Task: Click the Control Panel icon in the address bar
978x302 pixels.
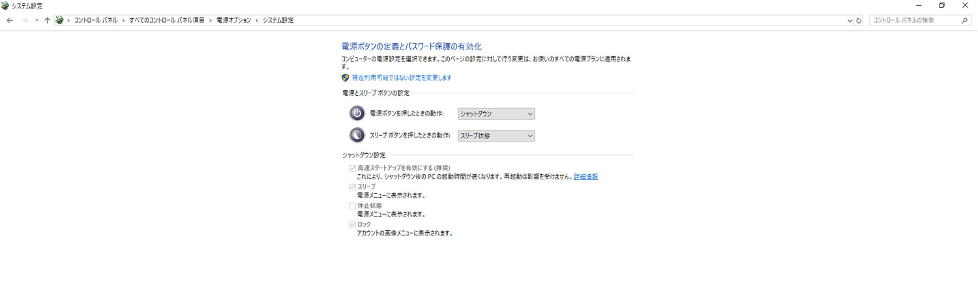Action: [60, 20]
